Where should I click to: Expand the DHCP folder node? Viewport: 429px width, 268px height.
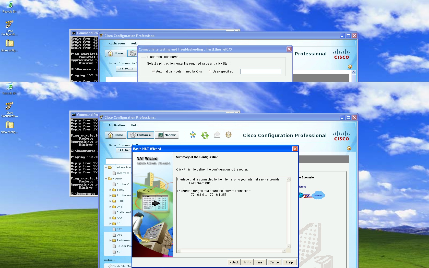[x=111, y=201]
